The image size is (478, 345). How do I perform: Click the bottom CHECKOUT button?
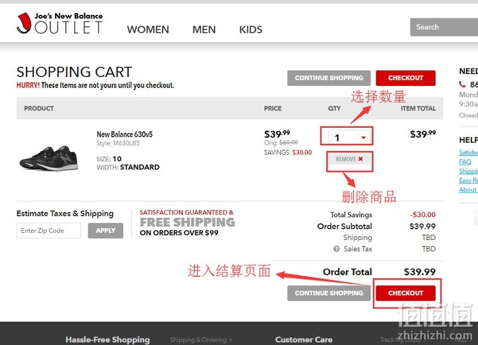(405, 293)
